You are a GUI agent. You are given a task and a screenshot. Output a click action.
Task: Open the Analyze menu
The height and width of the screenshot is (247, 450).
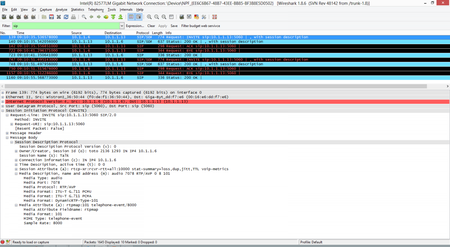point(61,9)
